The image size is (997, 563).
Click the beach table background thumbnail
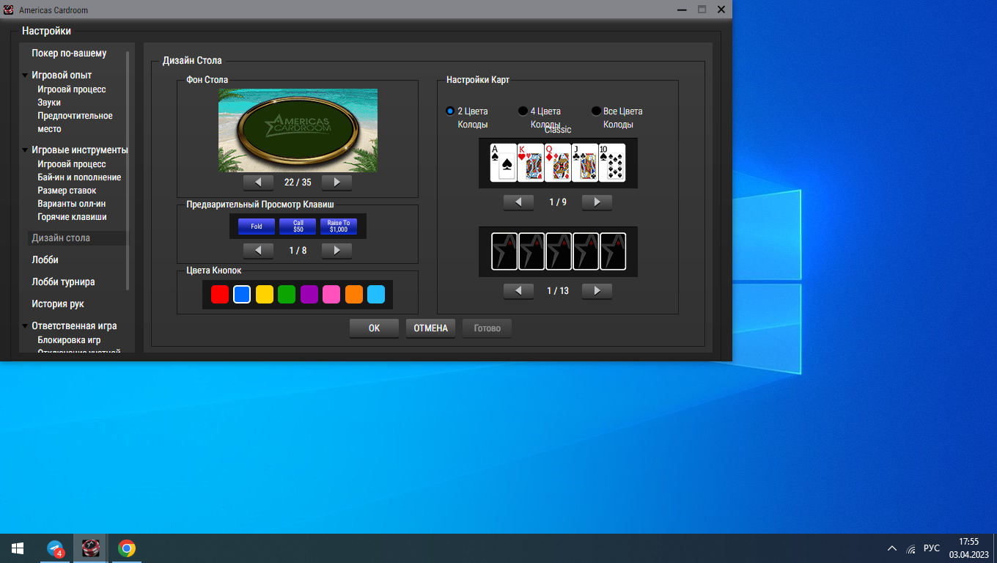[x=298, y=130]
